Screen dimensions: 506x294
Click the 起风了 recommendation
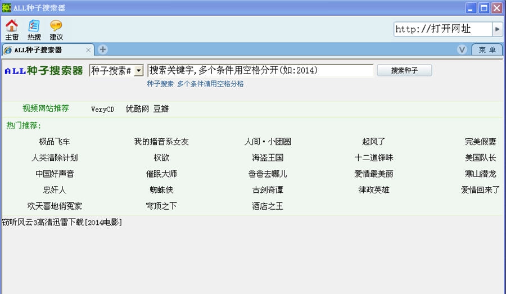tap(374, 141)
